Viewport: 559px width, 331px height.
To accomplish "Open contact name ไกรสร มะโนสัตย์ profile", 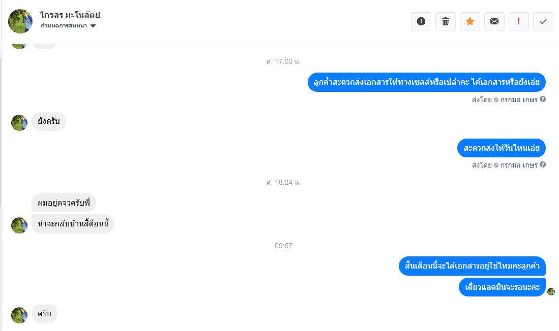I will (70, 15).
